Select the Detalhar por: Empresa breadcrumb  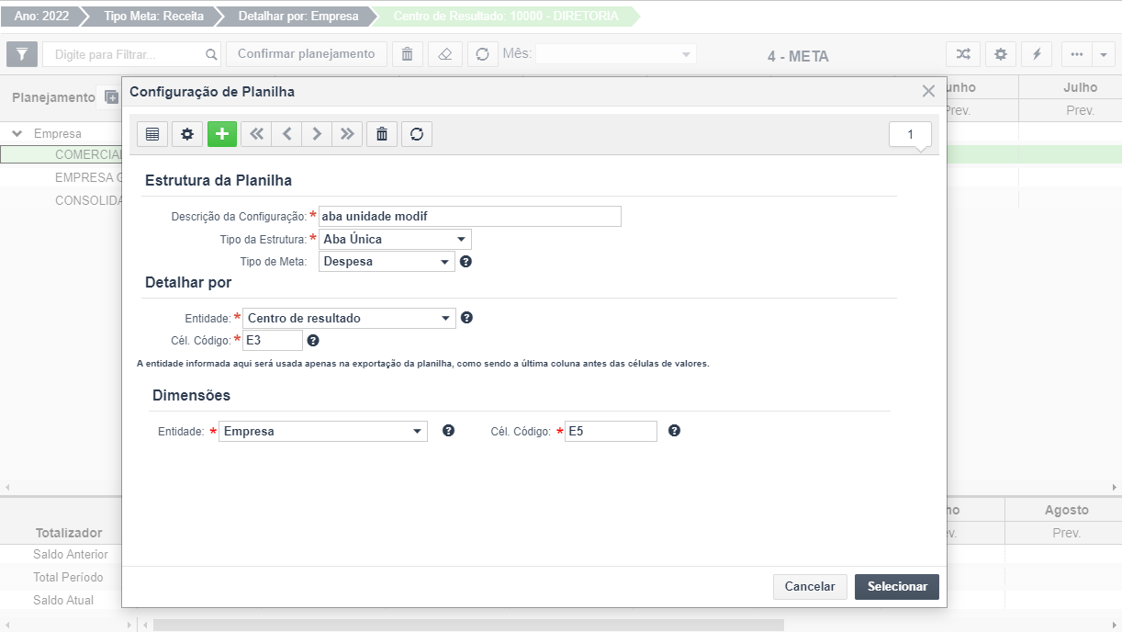[297, 17]
